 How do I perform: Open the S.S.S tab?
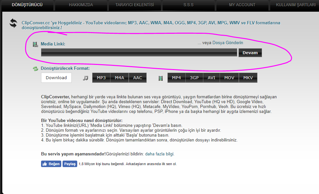pos(188,5)
